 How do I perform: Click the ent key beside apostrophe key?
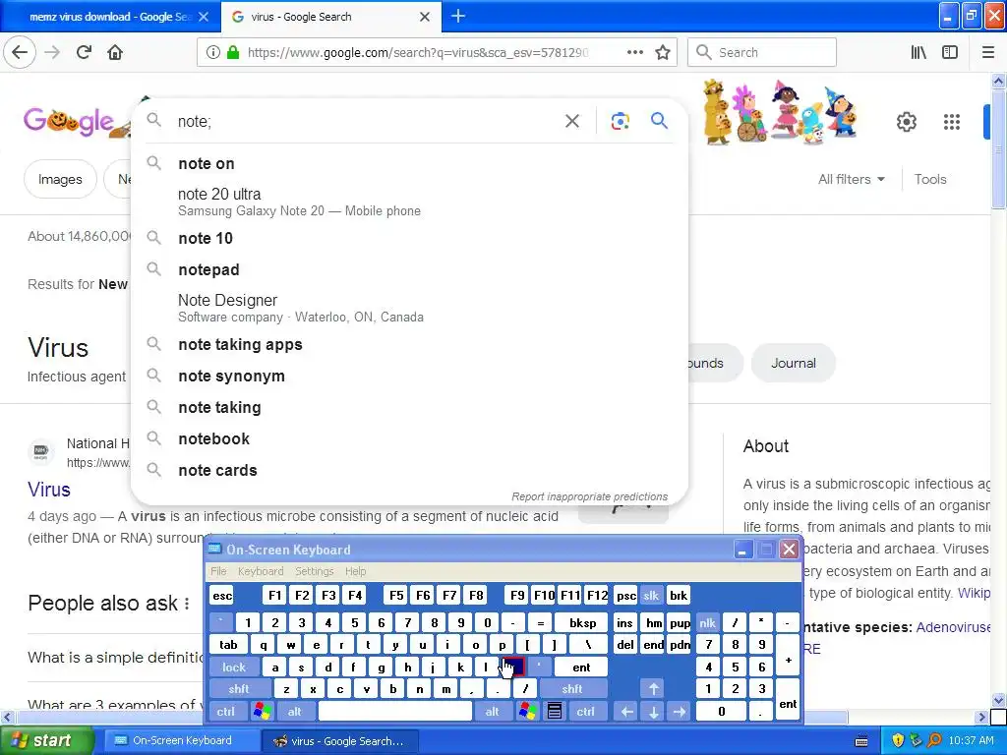point(581,668)
